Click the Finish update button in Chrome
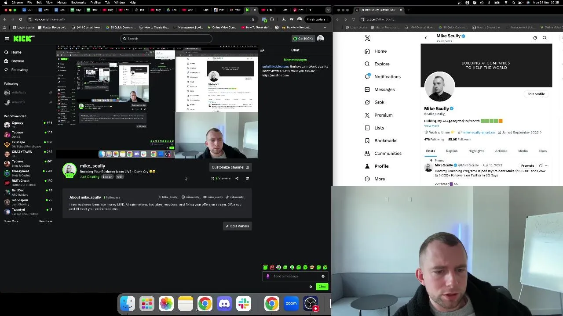563x316 pixels. click(x=318, y=19)
